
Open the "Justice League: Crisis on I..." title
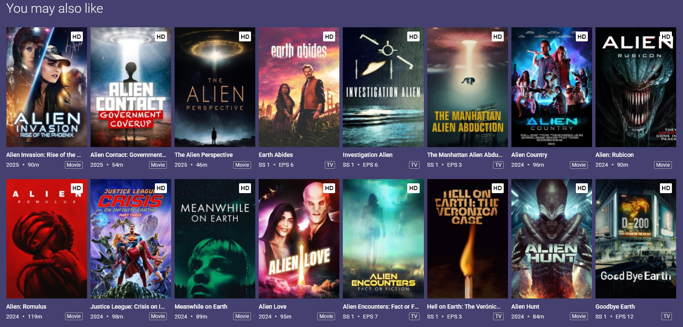click(x=128, y=307)
